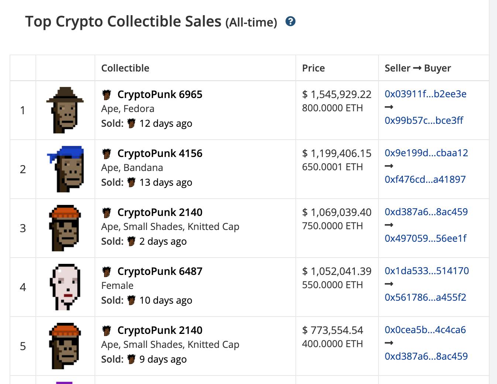497x384 pixels.
Task: Click the punk icon next to '10 days ago'
Action: 131,300
